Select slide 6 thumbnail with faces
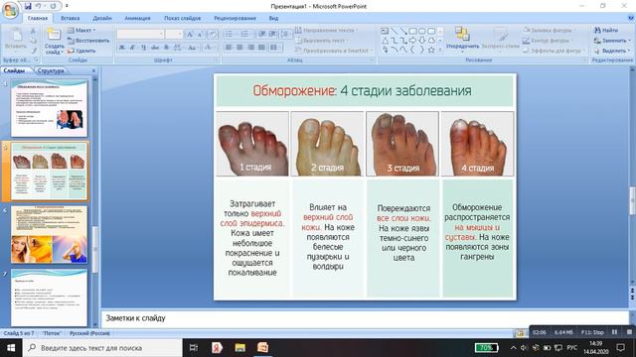636x357 pixels. click(49, 235)
